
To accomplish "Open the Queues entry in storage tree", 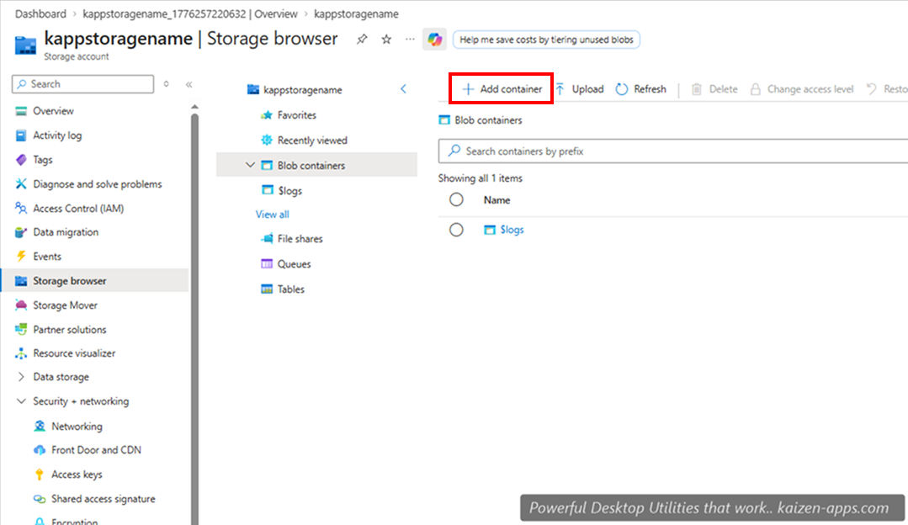I will pyautogui.click(x=292, y=263).
